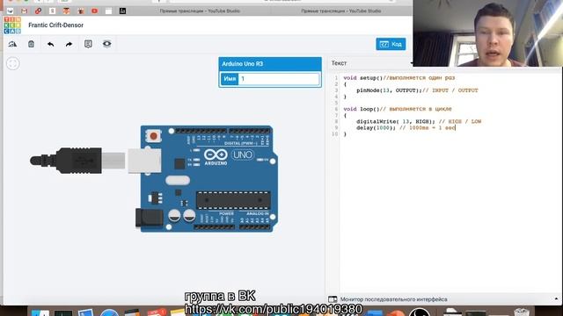
Task: Click line number 10 in the code gutter
Action: click(x=334, y=134)
